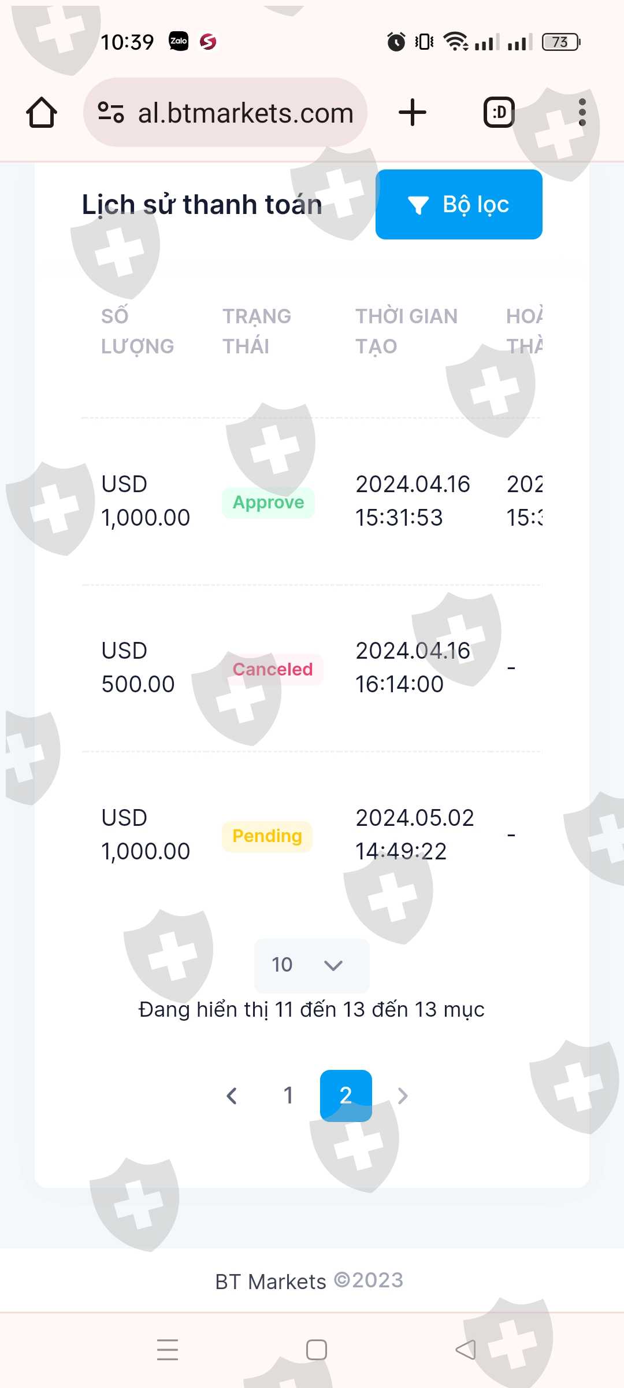This screenshot has width=624, height=1388.
Task: Click the Bộ lọc filter button
Action: coord(459,204)
